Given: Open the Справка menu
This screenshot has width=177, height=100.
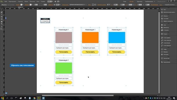Looking at the screenshot, I should pos(43,2).
